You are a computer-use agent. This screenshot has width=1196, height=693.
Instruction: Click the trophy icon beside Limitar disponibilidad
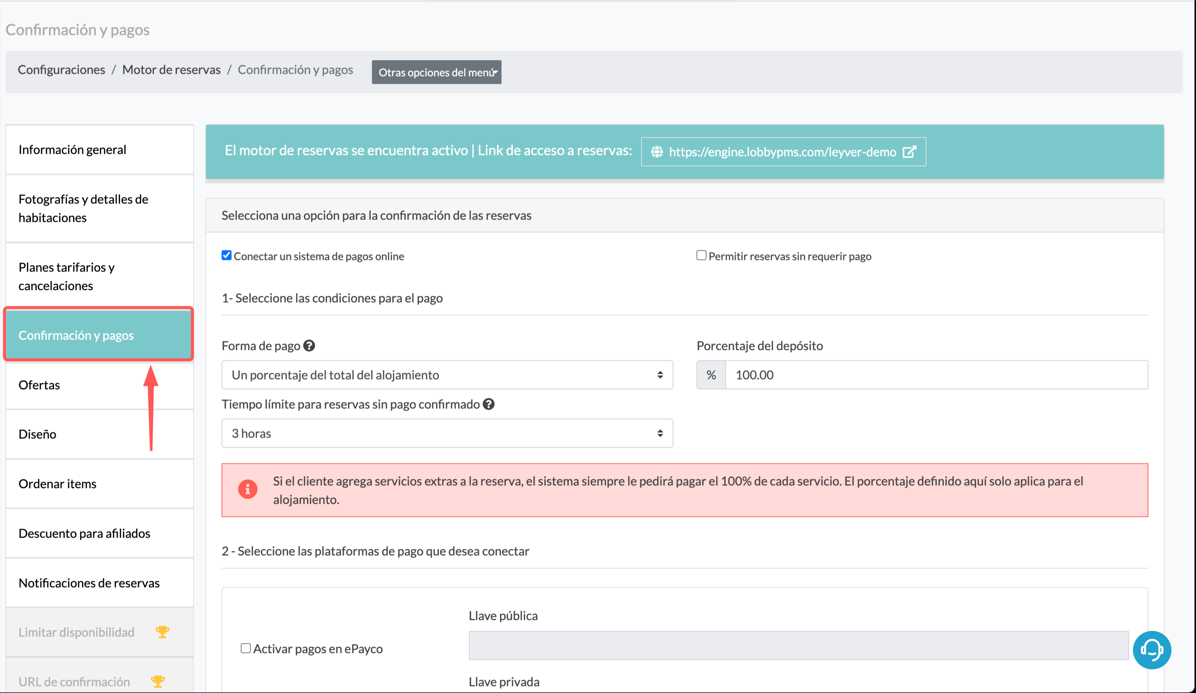tap(162, 632)
